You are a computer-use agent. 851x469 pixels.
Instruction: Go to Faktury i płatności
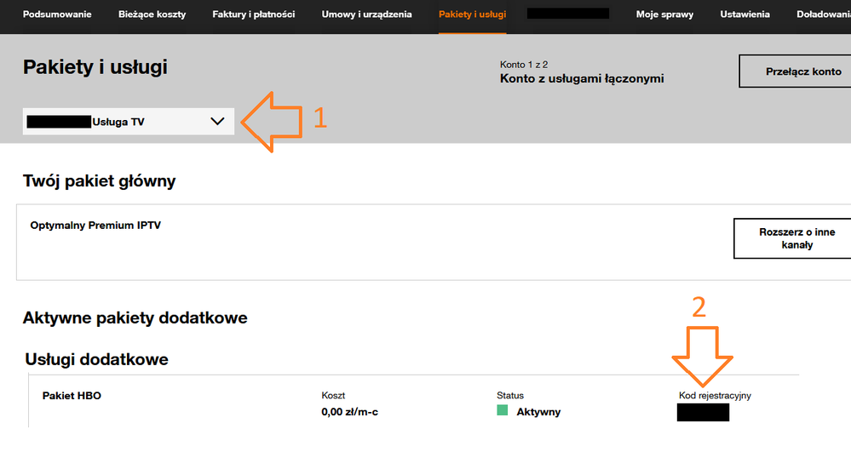coord(253,14)
